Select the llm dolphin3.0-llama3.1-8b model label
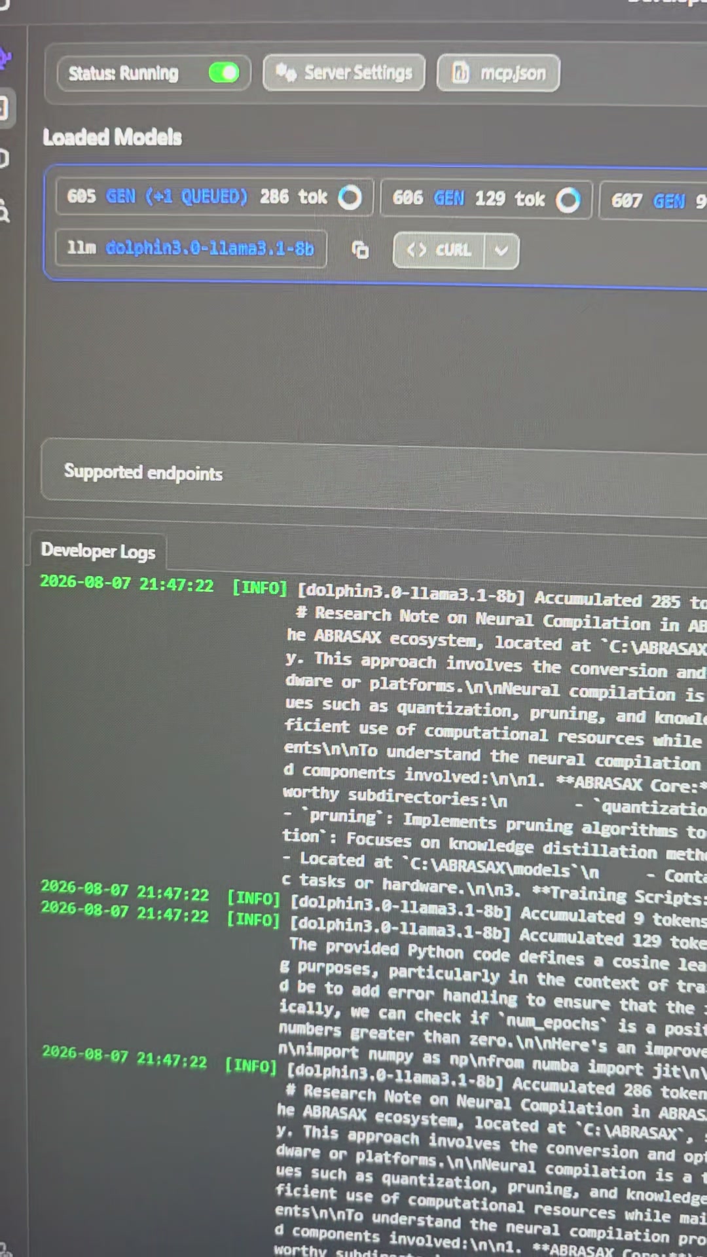 (x=190, y=248)
